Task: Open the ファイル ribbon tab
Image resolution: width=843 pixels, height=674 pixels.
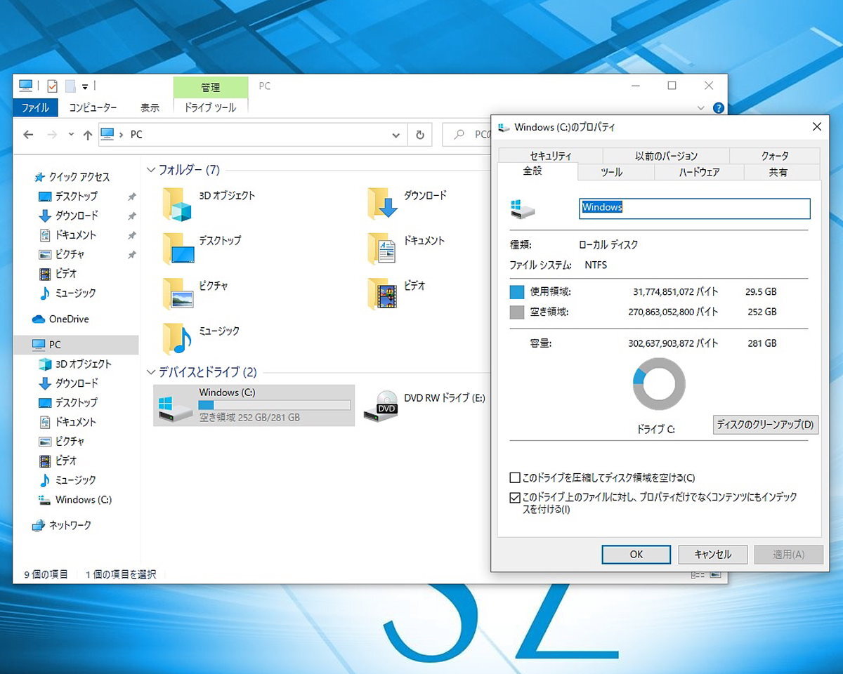Action: pyautogui.click(x=35, y=107)
